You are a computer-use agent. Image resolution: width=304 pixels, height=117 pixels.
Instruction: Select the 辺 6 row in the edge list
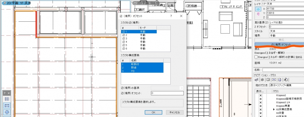[x=139, y=48]
